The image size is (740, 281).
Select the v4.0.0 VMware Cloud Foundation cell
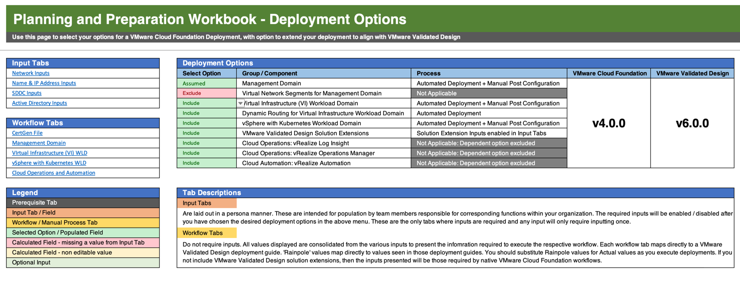click(x=608, y=123)
